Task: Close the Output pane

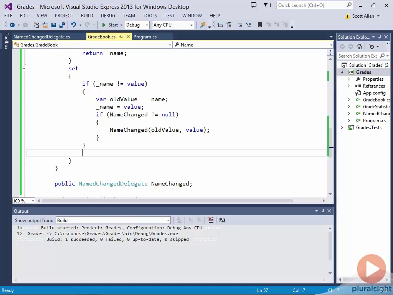Action: click(329, 211)
